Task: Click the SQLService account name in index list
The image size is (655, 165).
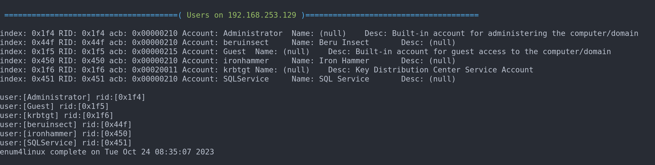Action: (x=246, y=79)
